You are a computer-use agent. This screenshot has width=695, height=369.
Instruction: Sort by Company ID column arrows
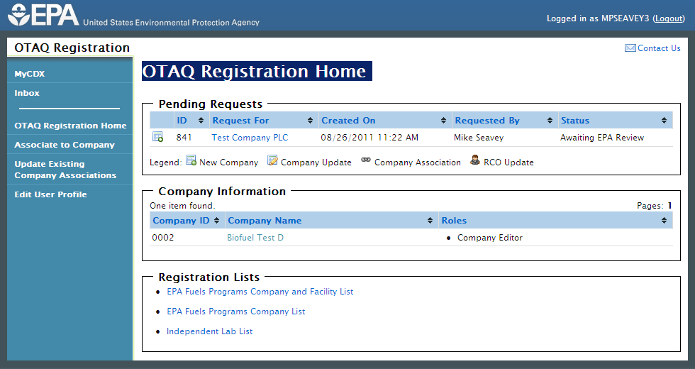(x=216, y=221)
